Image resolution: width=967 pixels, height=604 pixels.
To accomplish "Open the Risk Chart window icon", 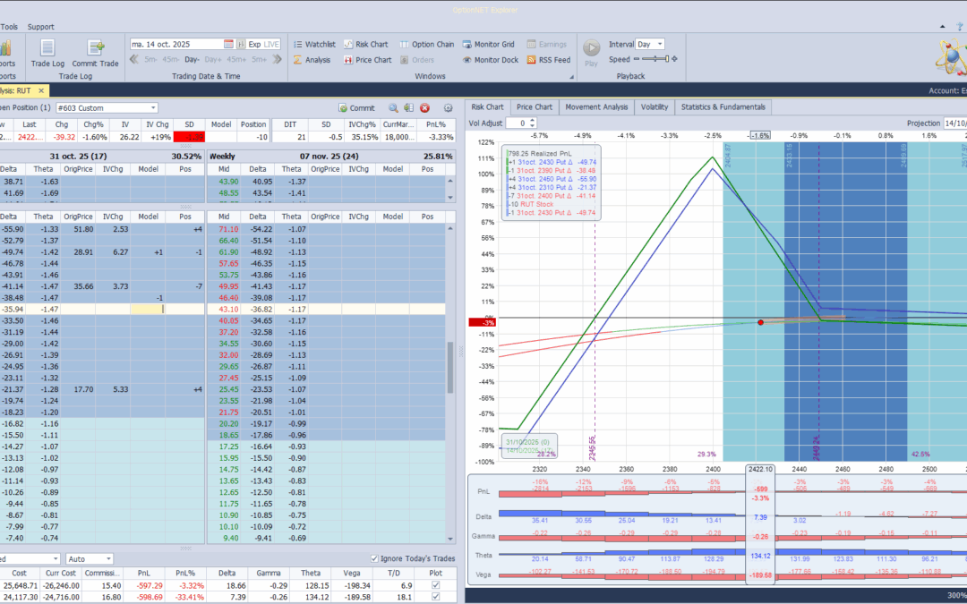I will click(x=348, y=45).
